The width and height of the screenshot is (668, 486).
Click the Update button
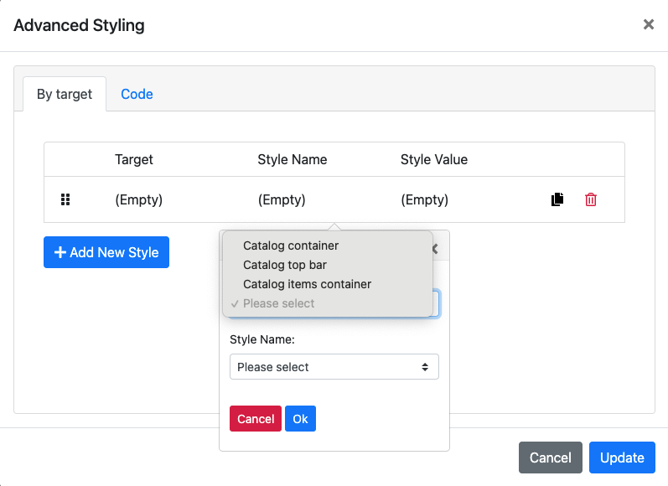pyautogui.click(x=622, y=458)
